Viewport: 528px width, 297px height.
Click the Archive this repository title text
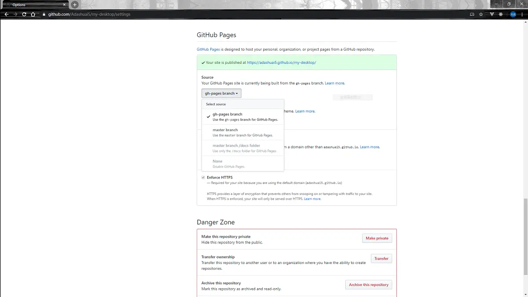(x=221, y=283)
